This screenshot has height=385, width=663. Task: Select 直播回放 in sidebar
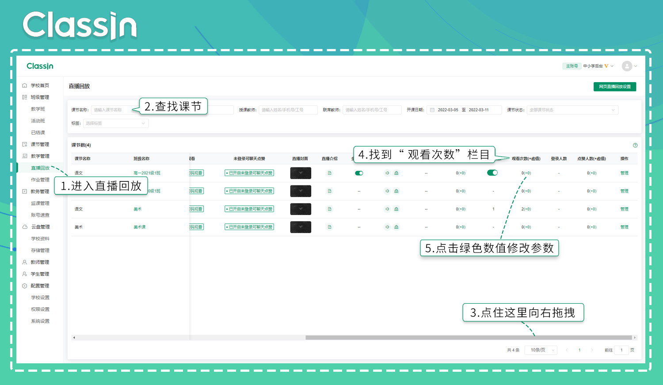coord(40,168)
